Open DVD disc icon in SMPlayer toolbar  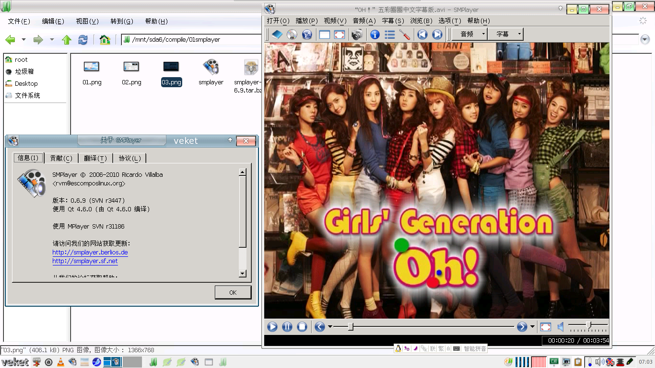tap(292, 34)
